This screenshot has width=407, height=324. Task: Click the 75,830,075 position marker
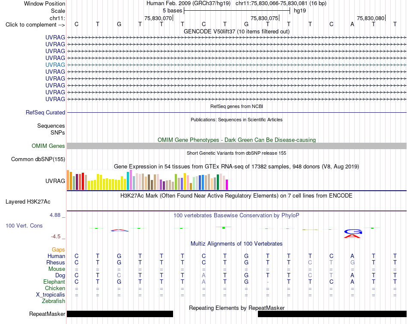(264, 18)
